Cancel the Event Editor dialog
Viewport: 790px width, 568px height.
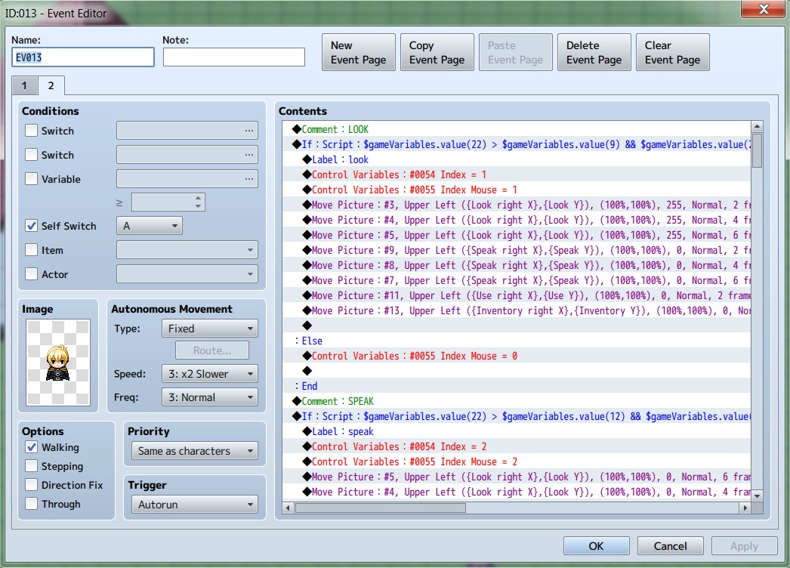[671, 546]
